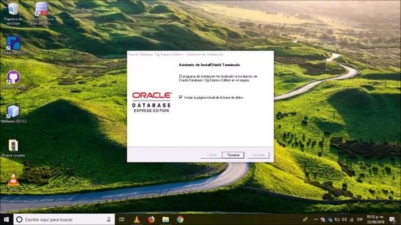Click the Escribe aquí para buscar search box
The height and width of the screenshot is (225, 401).
pos(64,219)
